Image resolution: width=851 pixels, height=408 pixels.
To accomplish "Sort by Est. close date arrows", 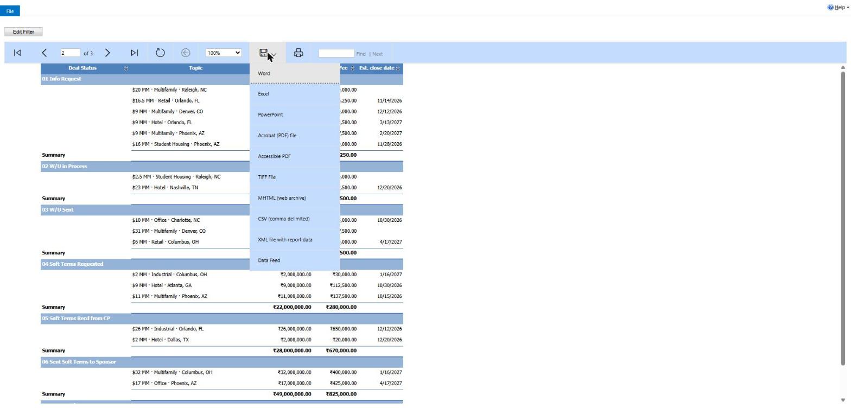I will [398, 68].
